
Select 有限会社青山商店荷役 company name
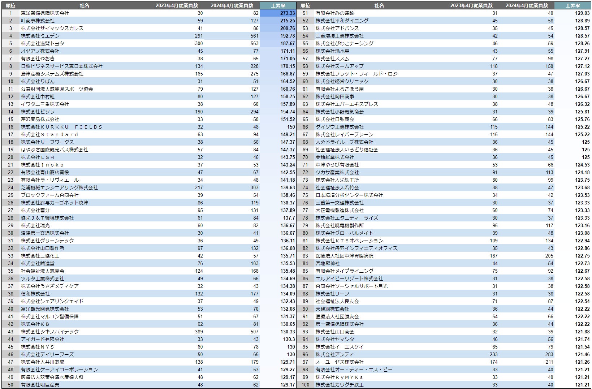[45, 172]
